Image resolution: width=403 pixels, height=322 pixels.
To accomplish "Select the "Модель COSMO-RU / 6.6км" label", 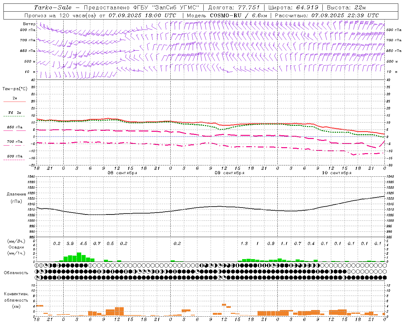I will point(227,15).
